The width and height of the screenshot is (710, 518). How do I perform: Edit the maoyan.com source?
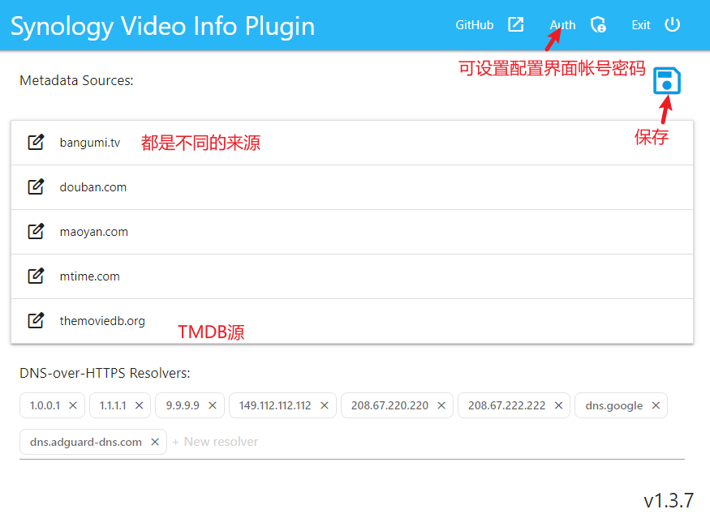pyautogui.click(x=36, y=231)
